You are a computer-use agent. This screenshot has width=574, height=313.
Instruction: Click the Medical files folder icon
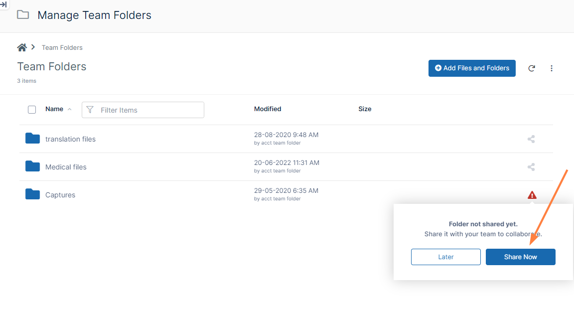coord(32,166)
